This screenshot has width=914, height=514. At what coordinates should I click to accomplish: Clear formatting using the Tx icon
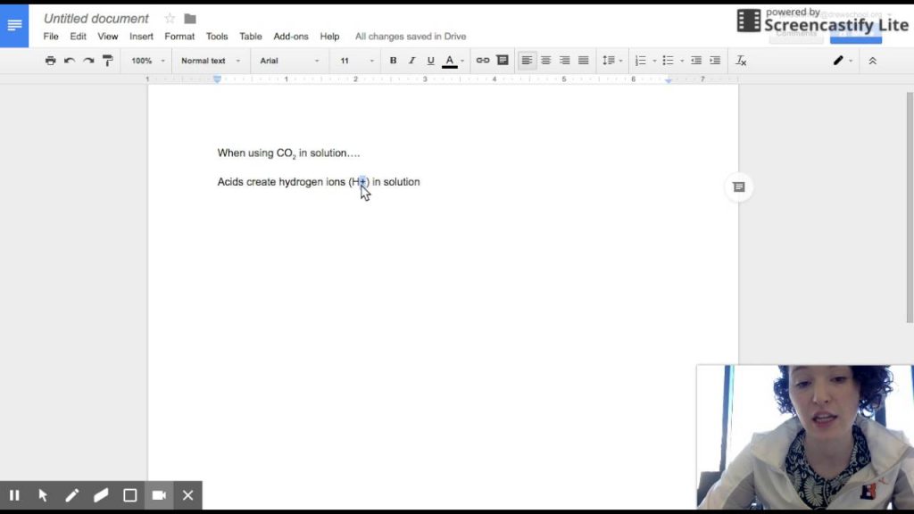click(x=741, y=60)
